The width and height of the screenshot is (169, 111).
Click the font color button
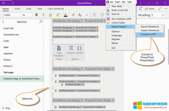pos(65,15)
